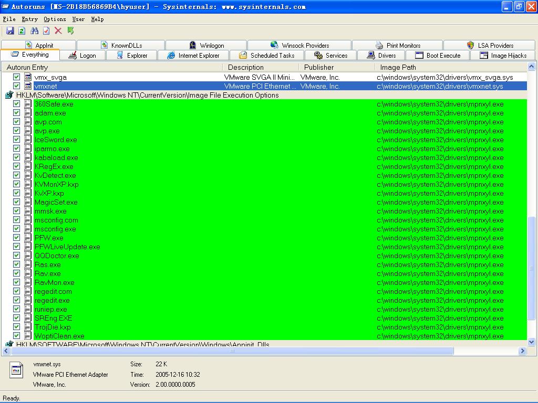Image resolution: width=538 pixels, height=403 pixels.
Task: Toggle the checkbox for IceSword.exe
Action: [x=16, y=140]
